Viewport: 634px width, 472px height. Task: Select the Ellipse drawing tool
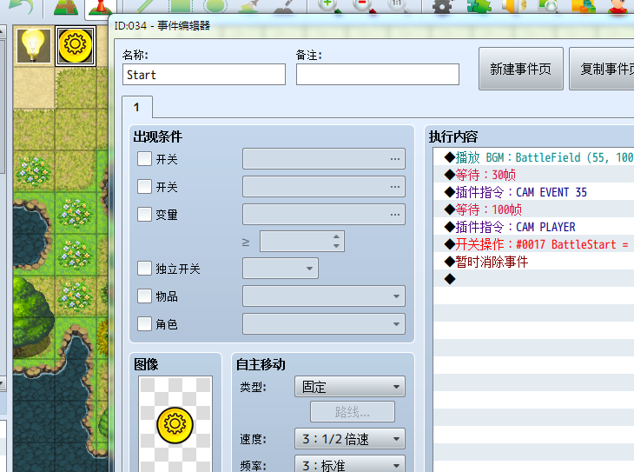pyautogui.click(x=215, y=6)
